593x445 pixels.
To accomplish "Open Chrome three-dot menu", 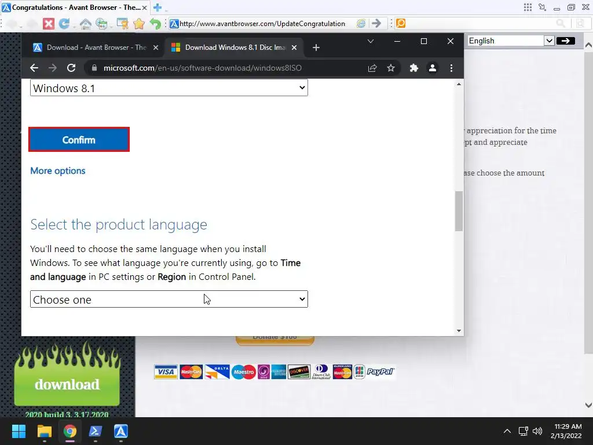I will [451, 68].
